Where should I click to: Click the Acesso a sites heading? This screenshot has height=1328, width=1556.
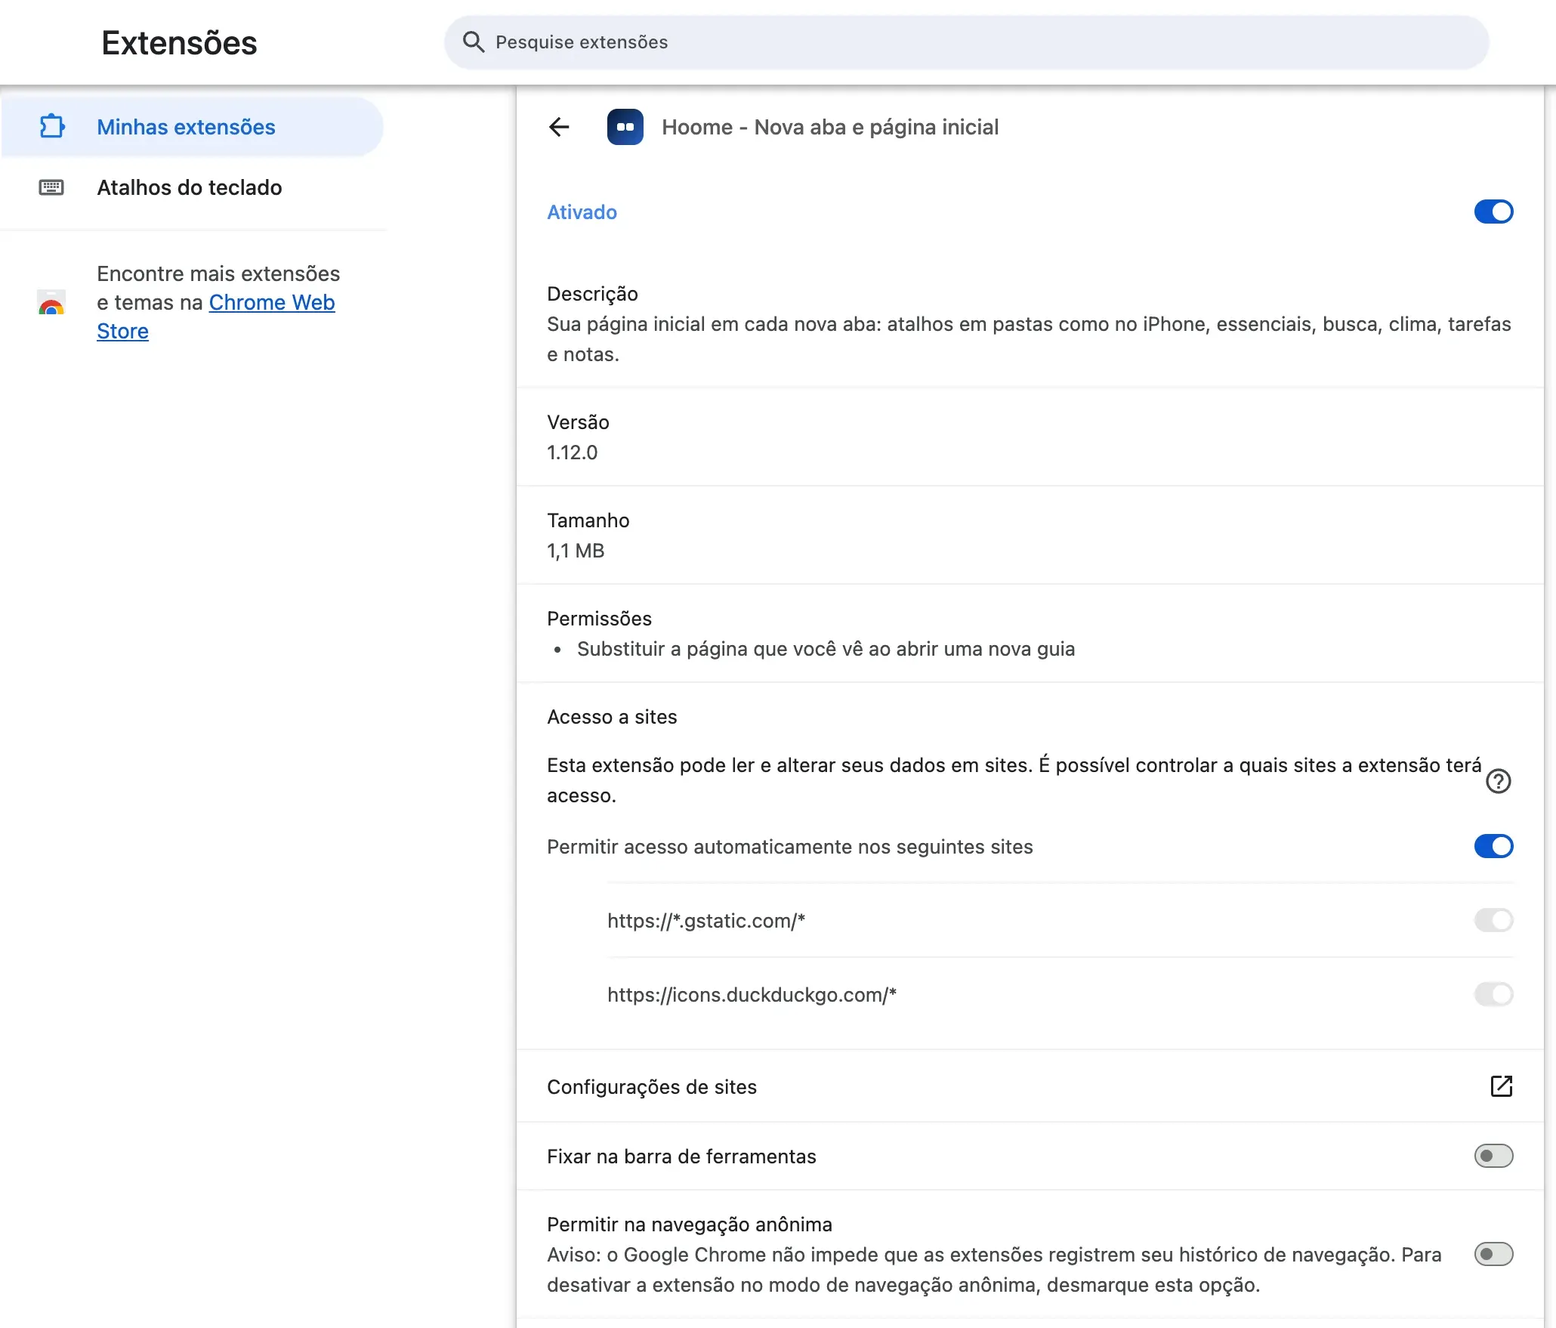tap(612, 717)
